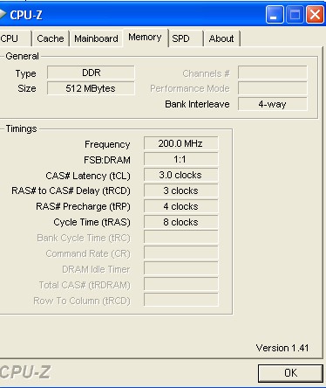Click the tRCD 3 clocks value field
Screen dimensions: 326x388
click(180, 191)
